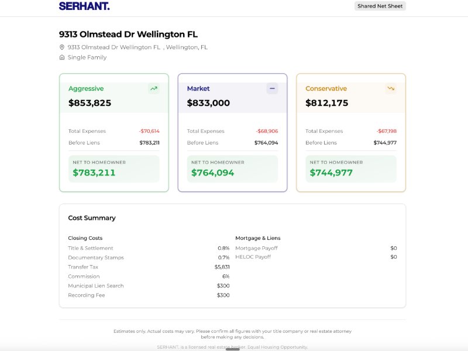
Task: Click Market Net to Homeowner $764,094
Action: pyautogui.click(x=213, y=173)
